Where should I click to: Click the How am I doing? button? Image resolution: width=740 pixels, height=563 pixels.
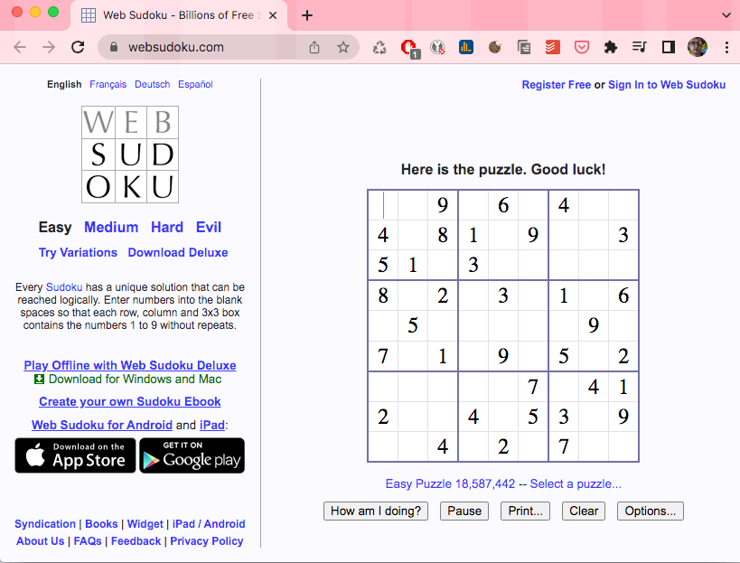point(376,511)
